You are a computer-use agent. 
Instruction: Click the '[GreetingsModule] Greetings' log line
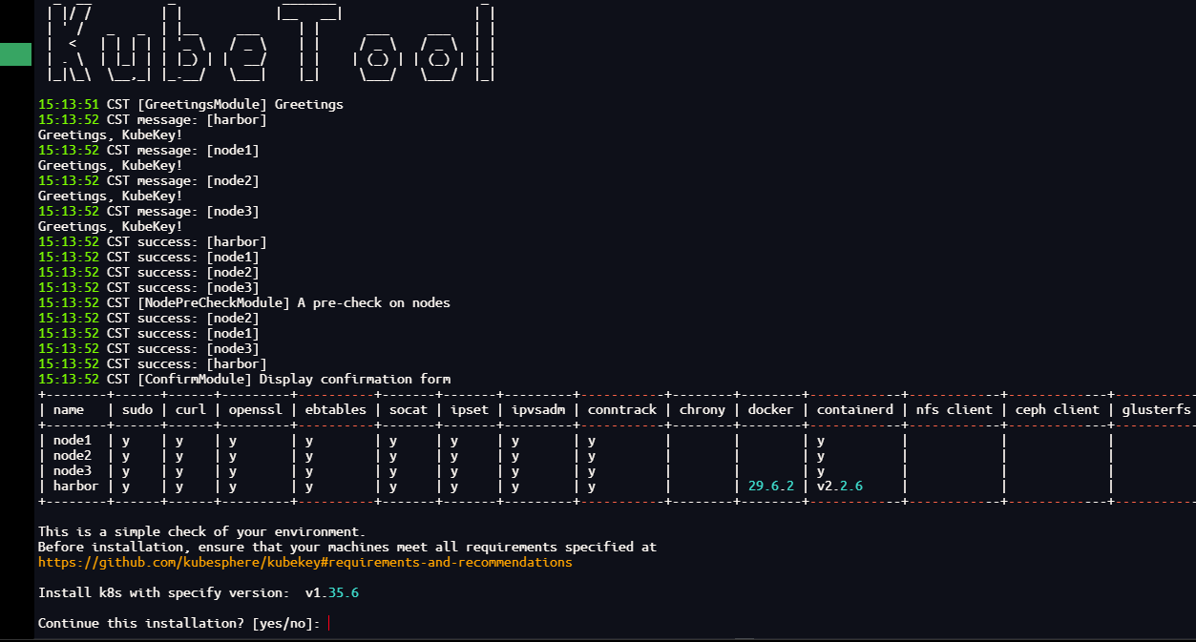click(191, 105)
